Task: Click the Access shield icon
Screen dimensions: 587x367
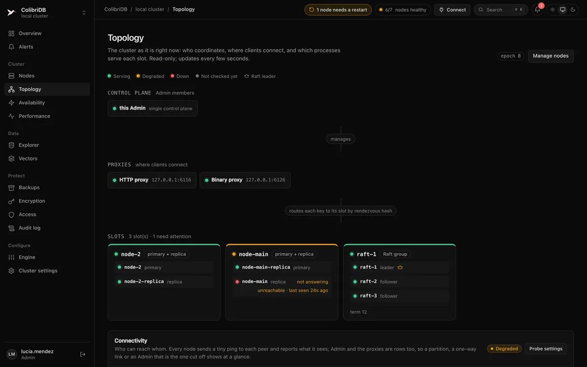Action: coord(12,214)
